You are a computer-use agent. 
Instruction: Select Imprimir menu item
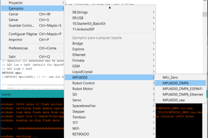(x=33, y=40)
